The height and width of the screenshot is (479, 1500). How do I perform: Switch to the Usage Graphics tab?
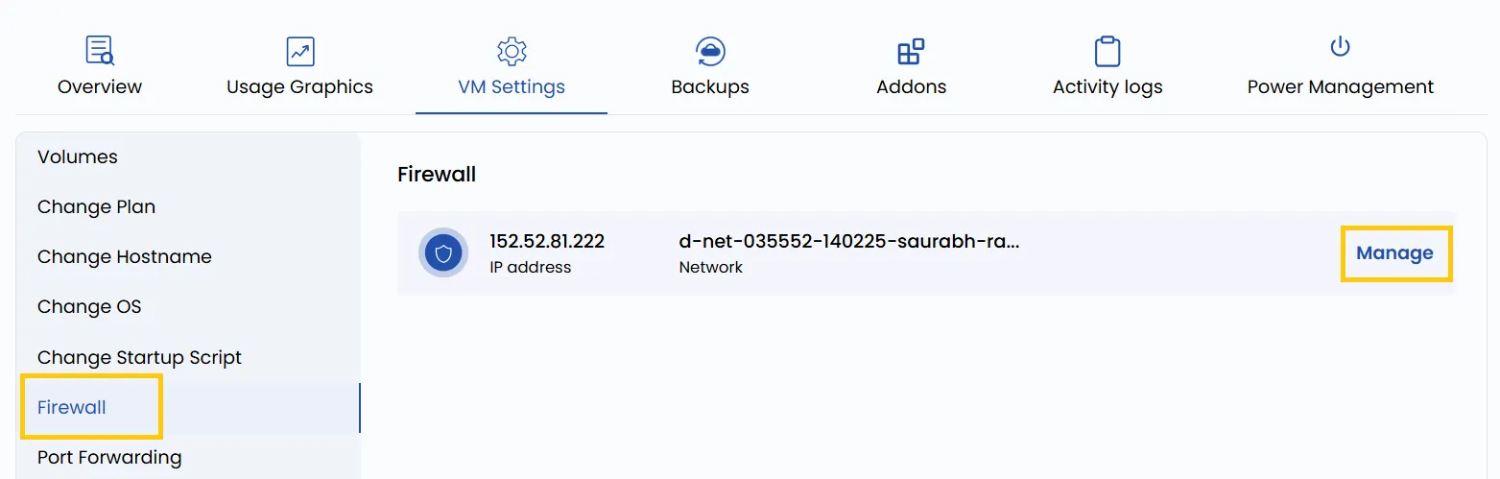pyautogui.click(x=300, y=86)
